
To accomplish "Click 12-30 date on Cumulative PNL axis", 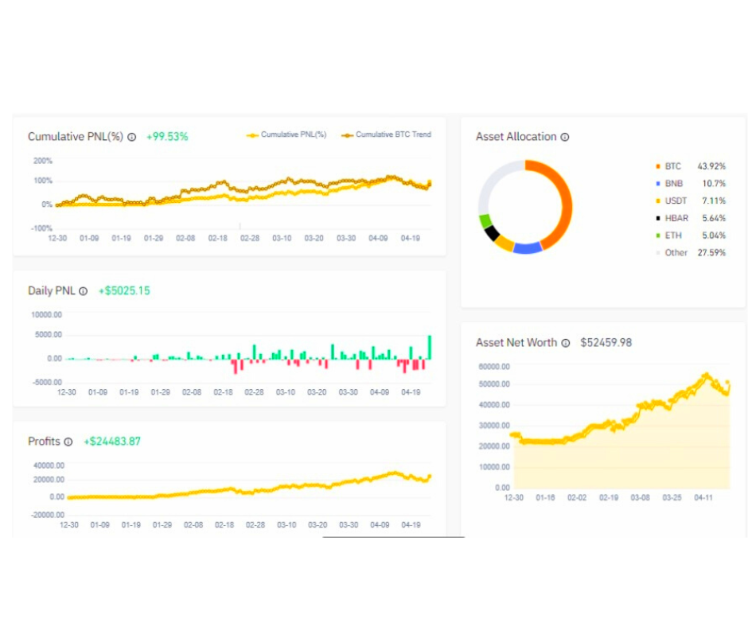I will point(57,238).
